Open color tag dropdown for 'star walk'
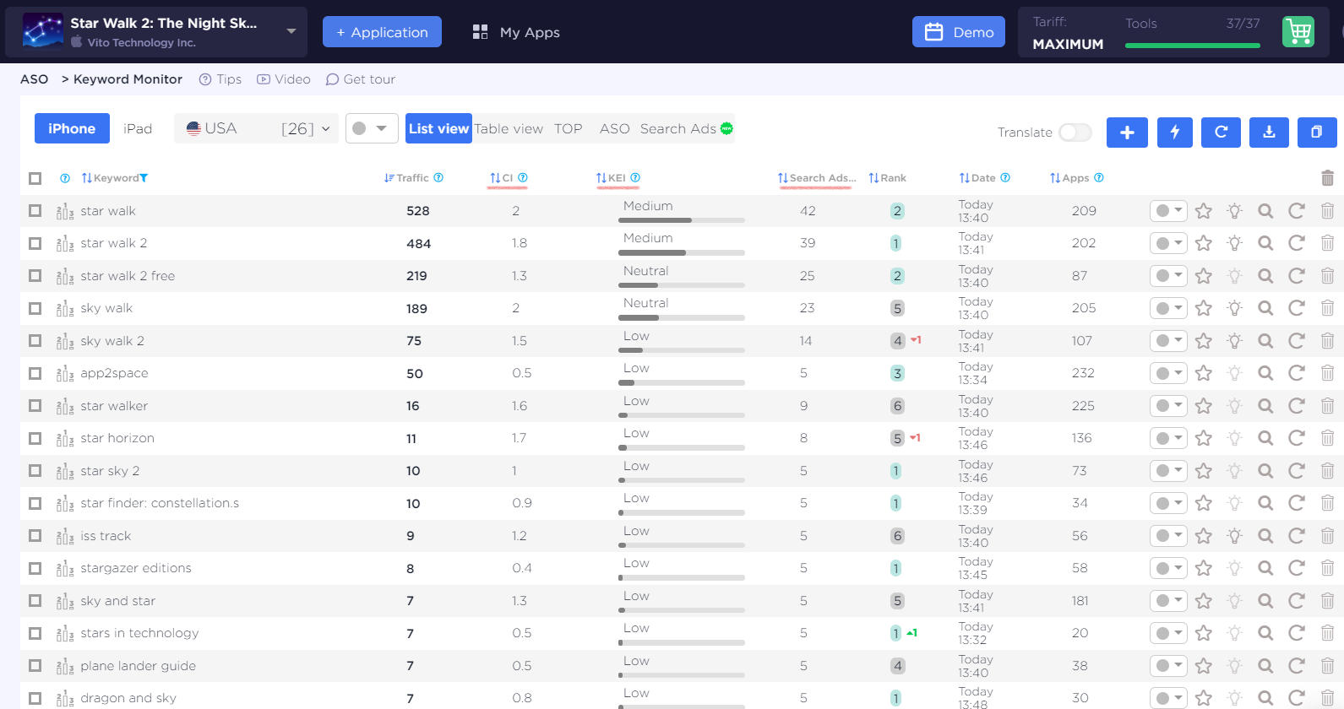This screenshot has height=709, width=1344. [x=1168, y=211]
